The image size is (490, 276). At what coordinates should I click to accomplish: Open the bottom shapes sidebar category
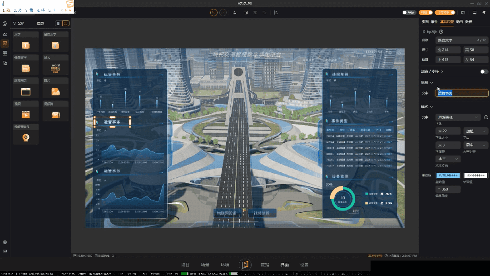[5, 63]
